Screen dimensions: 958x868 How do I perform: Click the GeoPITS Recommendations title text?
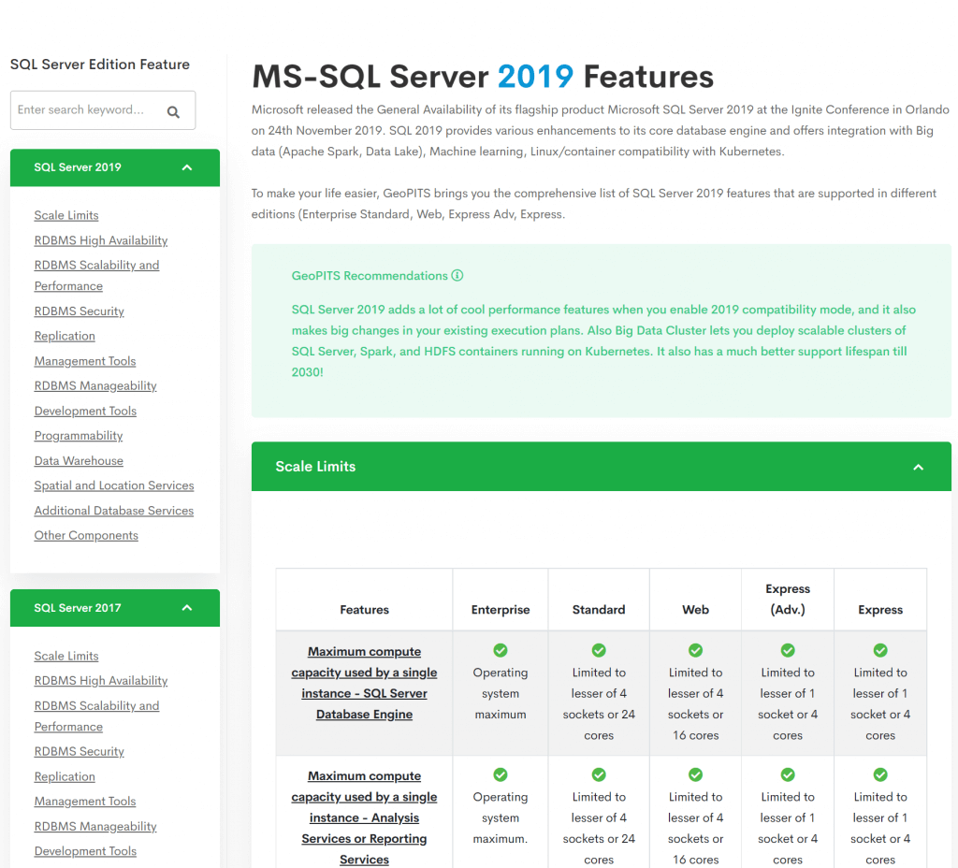370,276
